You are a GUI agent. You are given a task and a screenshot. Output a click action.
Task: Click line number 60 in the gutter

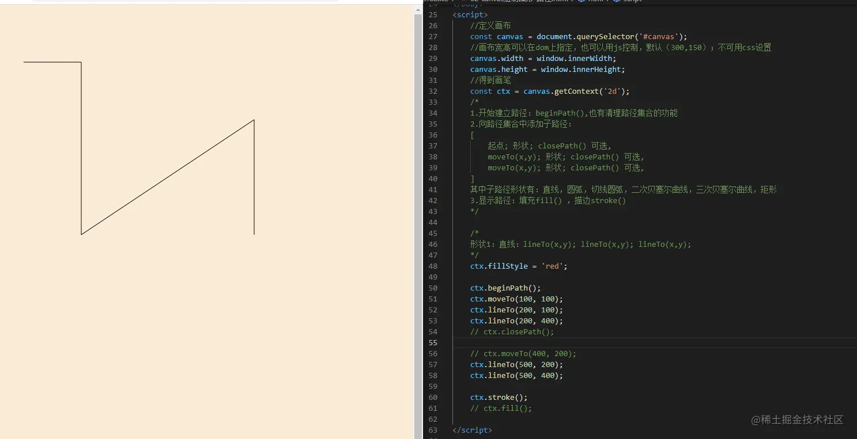point(433,397)
